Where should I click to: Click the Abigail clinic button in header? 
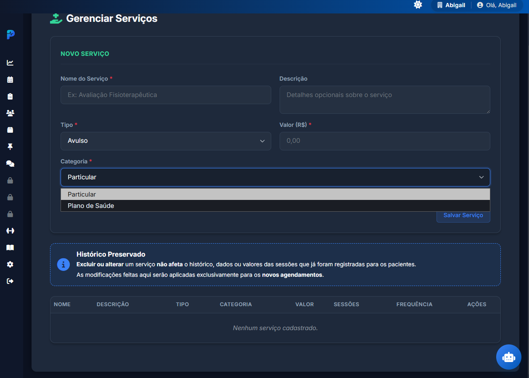click(x=451, y=5)
